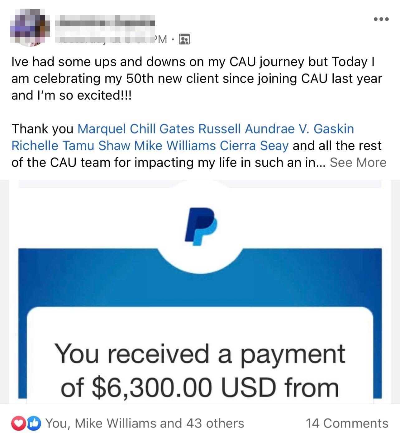Open Aundrae V. Gaskin's tagged profile
The height and width of the screenshot is (440, 400).
coord(299,129)
